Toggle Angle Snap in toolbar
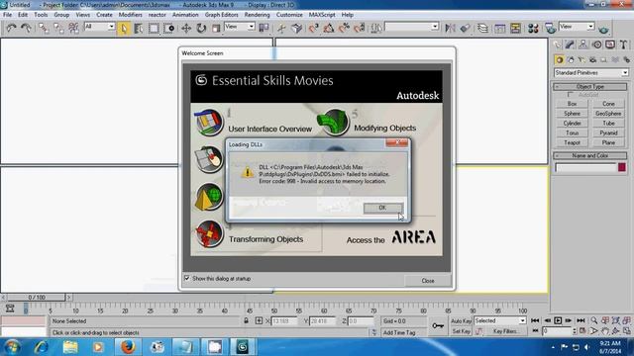The image size is (634, 356). coord(328,28)
